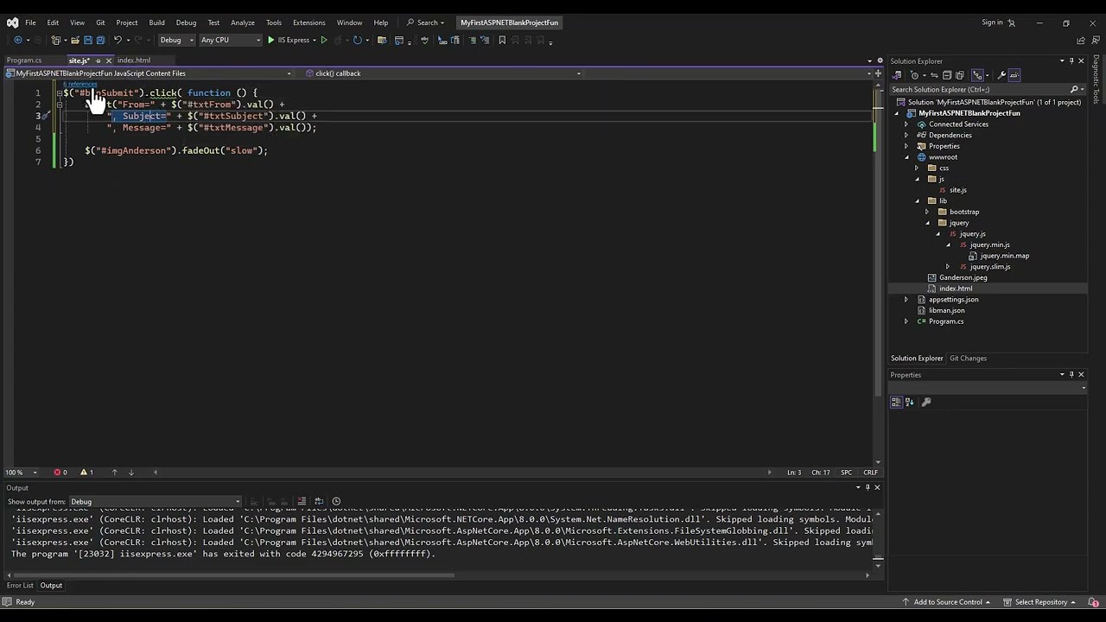Toggle auto-hide pin on Properties panel
This screenshot has height=622, width=1106.
click(1071, 375)
